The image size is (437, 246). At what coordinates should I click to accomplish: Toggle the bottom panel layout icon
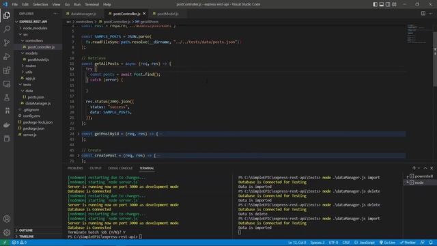pos(382,4)
